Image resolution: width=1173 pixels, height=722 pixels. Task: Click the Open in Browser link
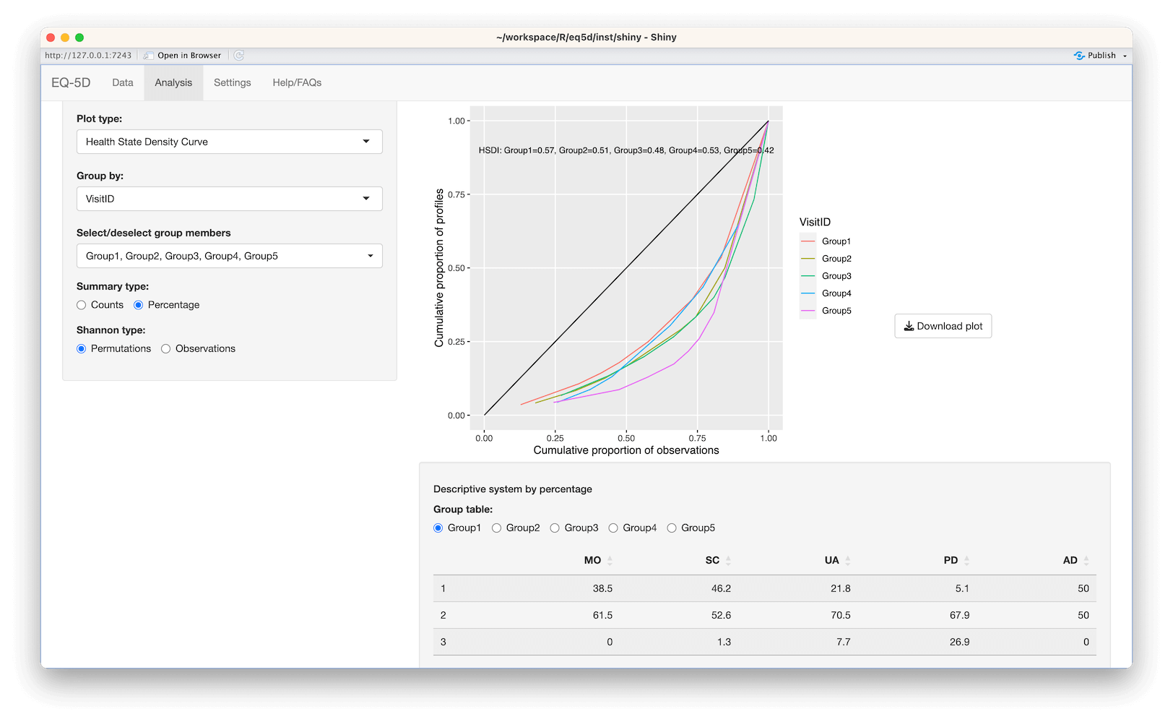(x=188, y=55)
